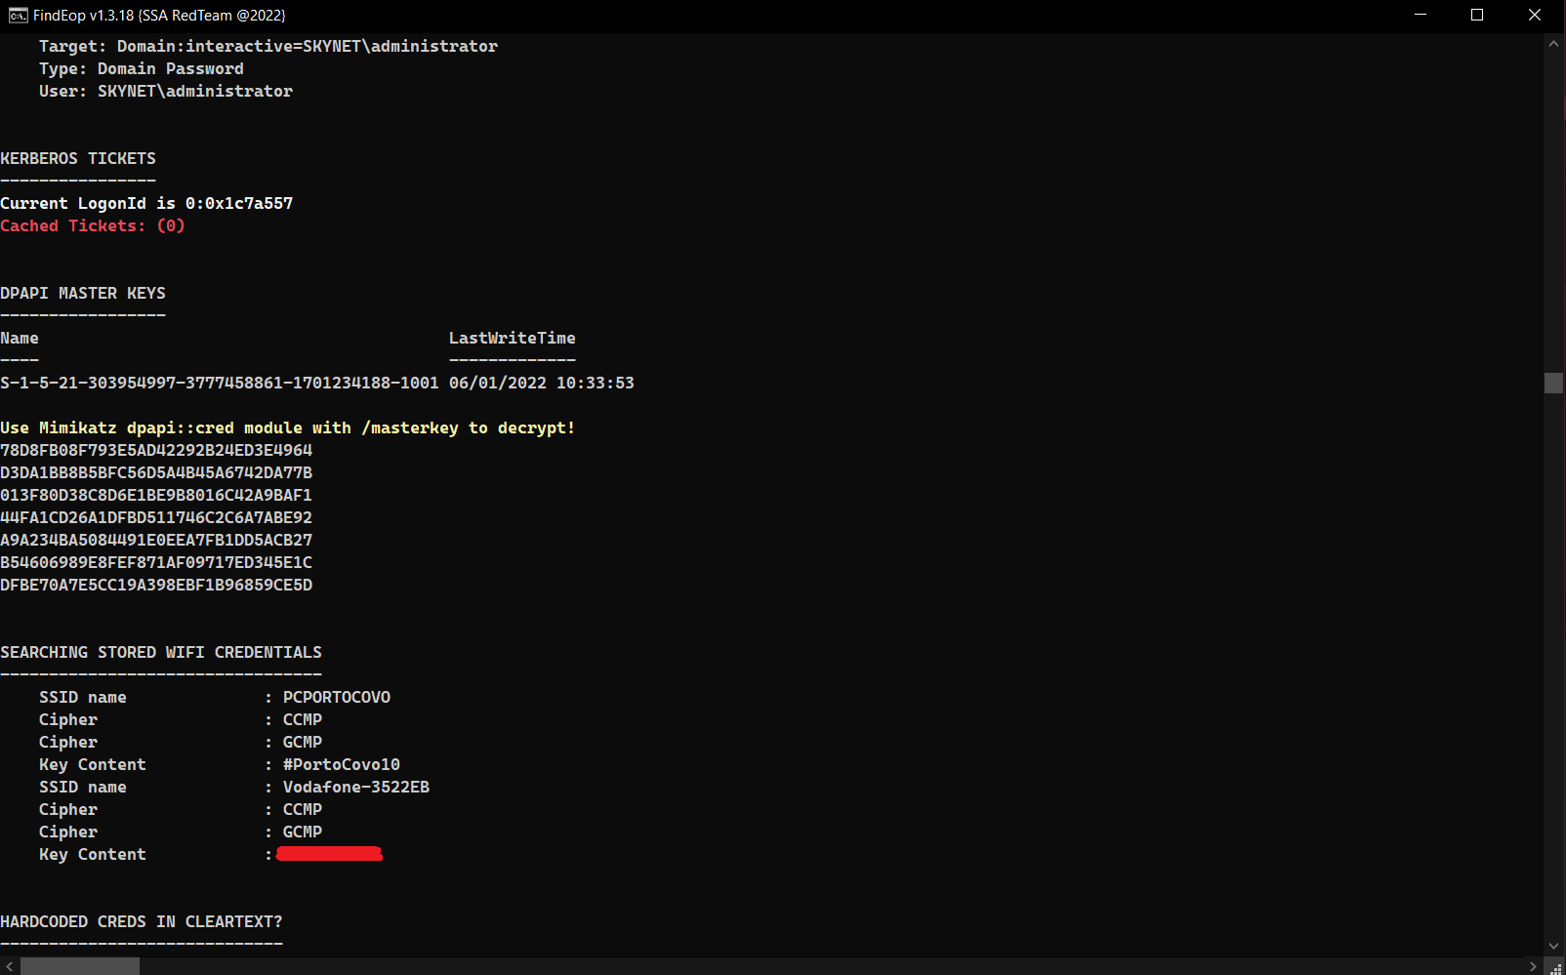Screen dimensions: 1566x975
Task: Click the KERBEROS TICKETS heading
Action: [78, 157]
